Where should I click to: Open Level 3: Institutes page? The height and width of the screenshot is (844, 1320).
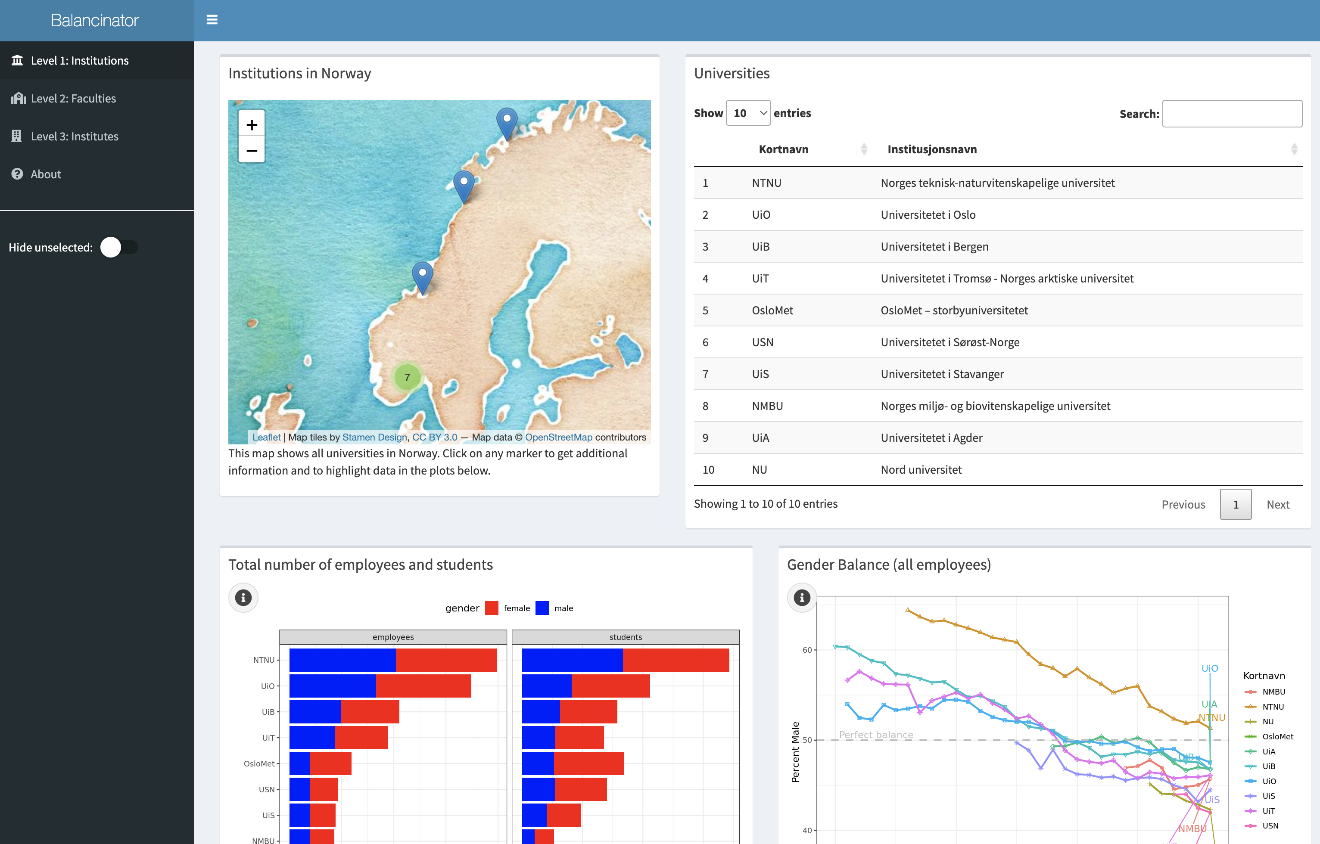pyautogui.click(x=97, y=136)
